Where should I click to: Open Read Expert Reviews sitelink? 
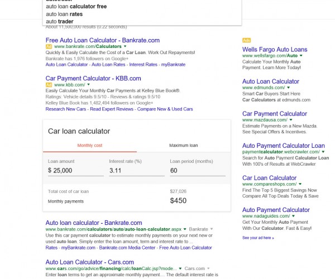[x=112, y=109]
